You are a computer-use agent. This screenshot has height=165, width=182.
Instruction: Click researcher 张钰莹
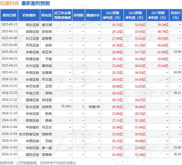coord(47,100)
